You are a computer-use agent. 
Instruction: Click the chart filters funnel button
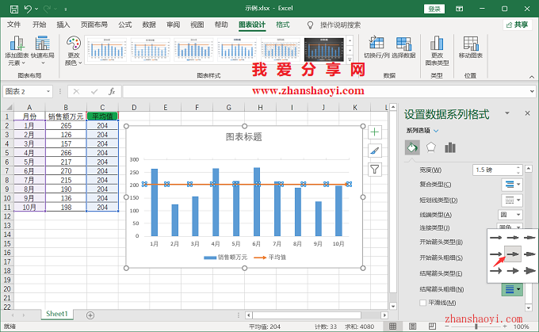(x=375, y=170)
